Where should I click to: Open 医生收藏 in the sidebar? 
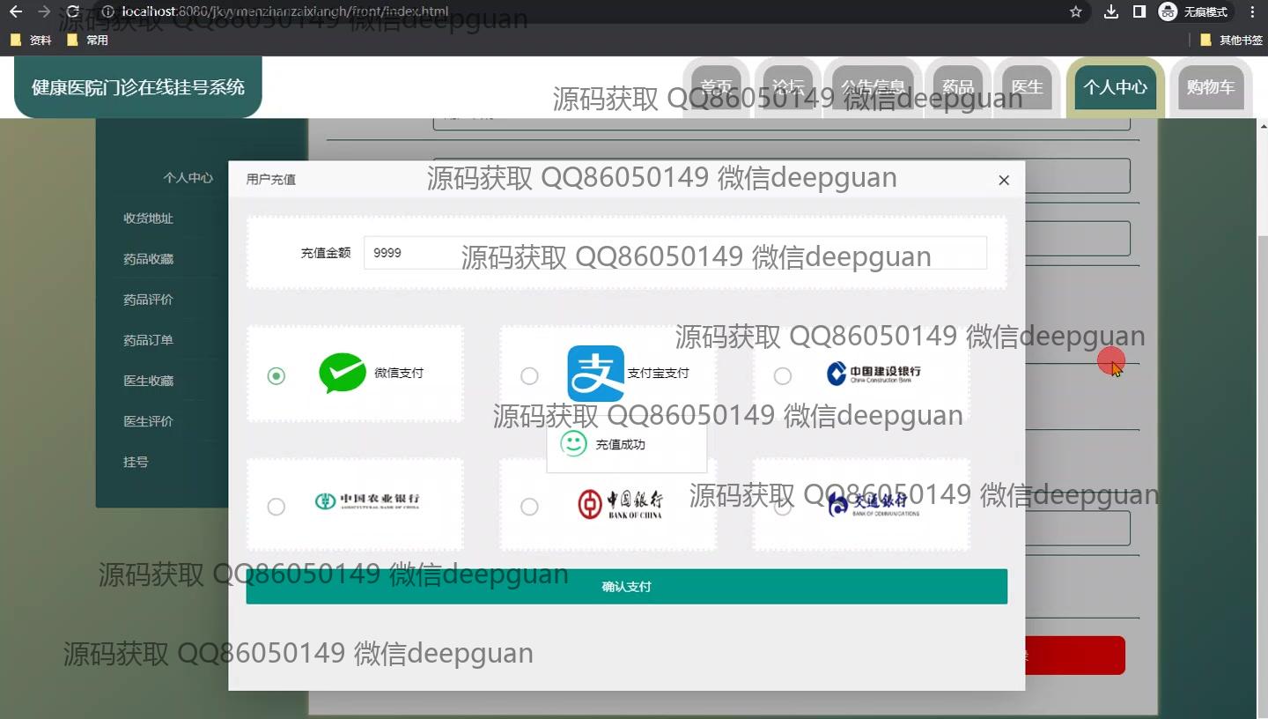tap(149, 381)
